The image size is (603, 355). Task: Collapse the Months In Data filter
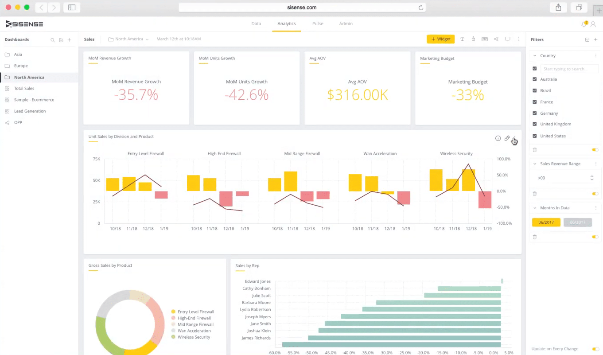pyautogui.click(x=535, y=208)
